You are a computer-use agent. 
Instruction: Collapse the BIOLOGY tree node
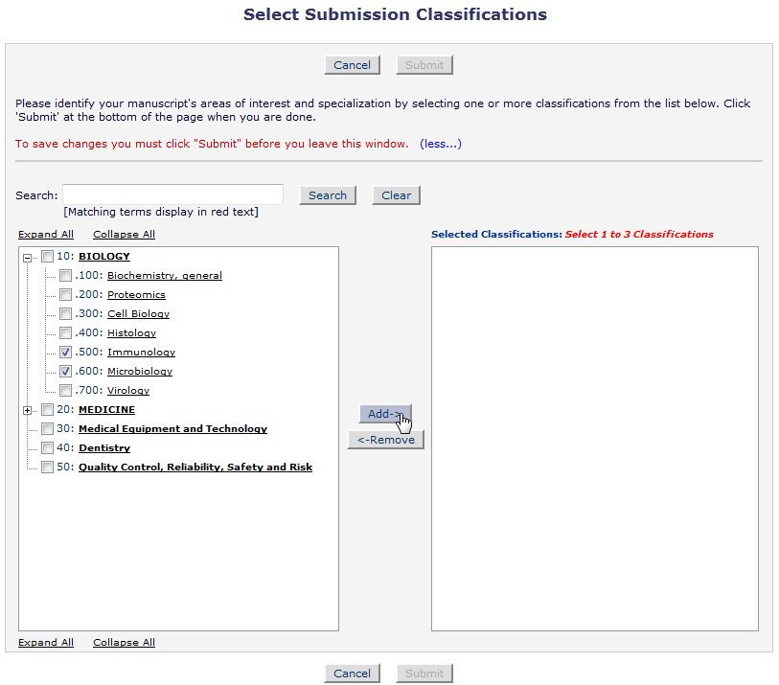28,258
